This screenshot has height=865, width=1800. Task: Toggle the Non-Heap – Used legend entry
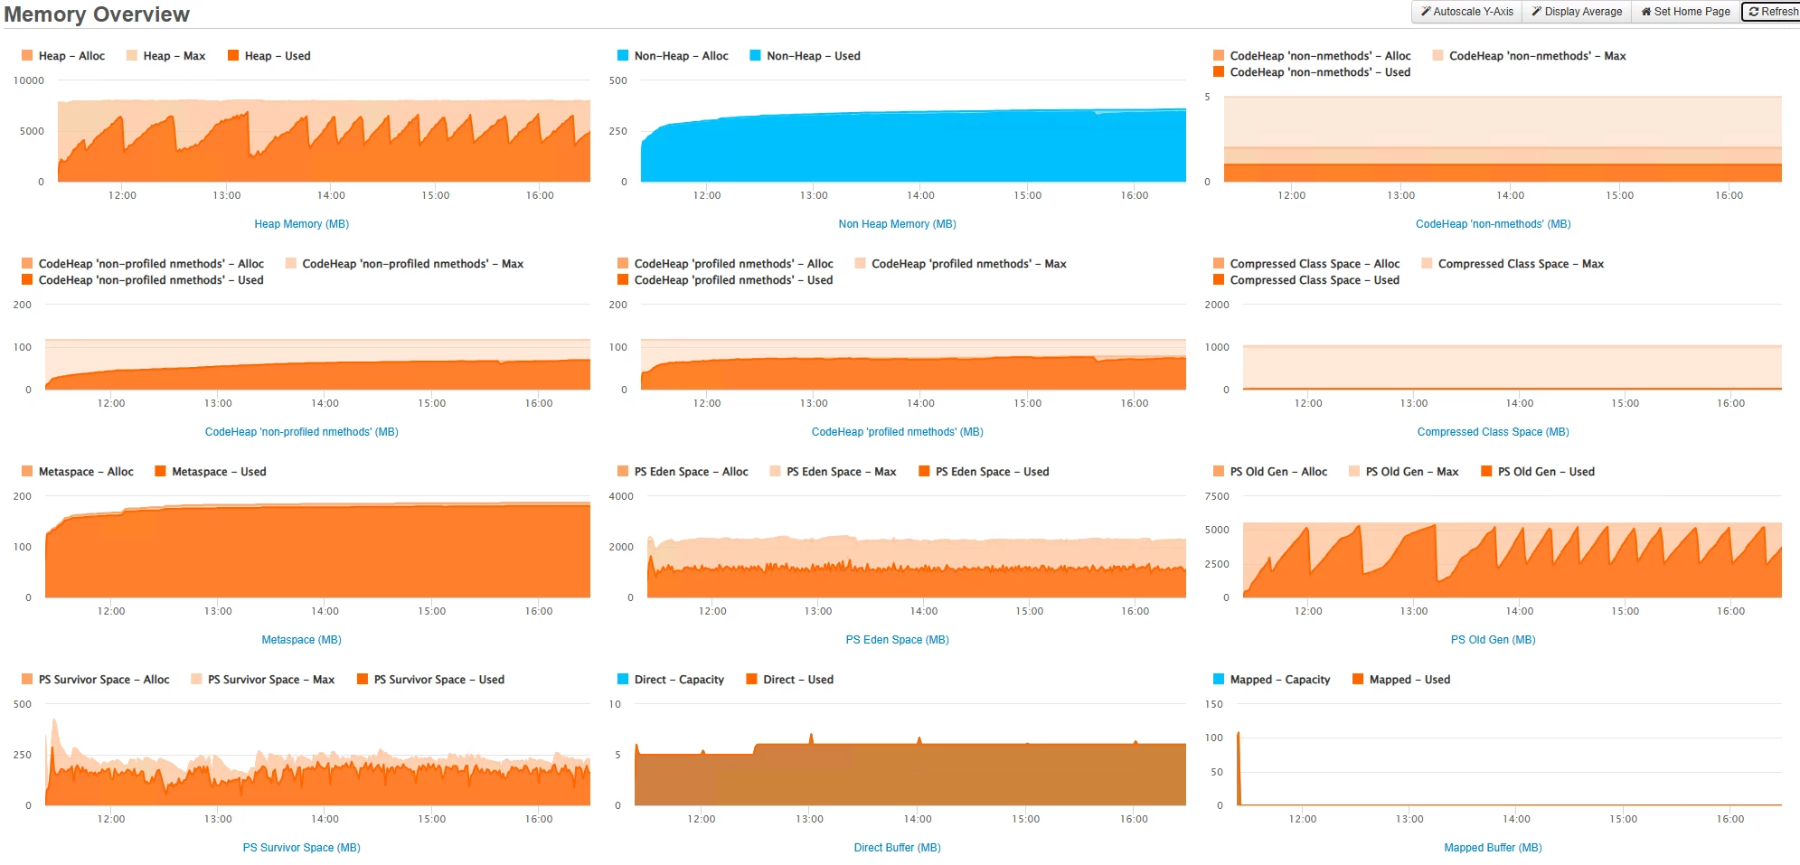805,56
